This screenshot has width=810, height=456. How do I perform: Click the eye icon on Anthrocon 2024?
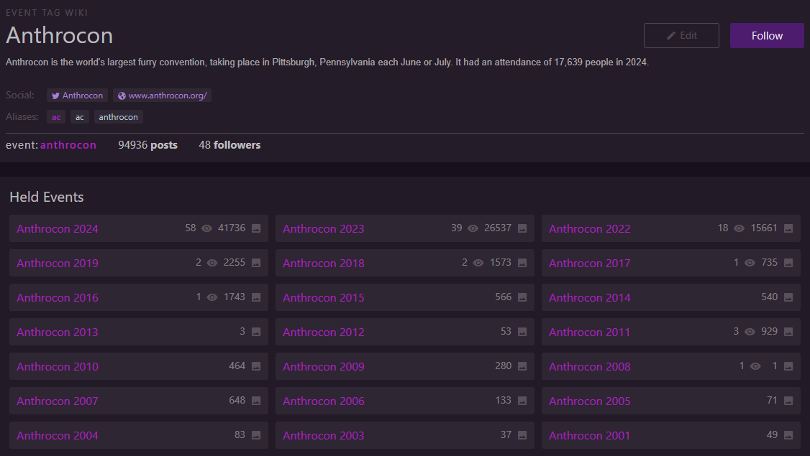pyautogui.click(x=207, y=228)
